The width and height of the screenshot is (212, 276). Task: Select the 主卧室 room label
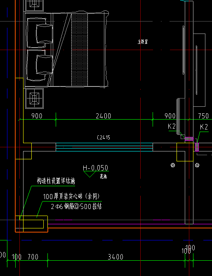tap(143, 42)
